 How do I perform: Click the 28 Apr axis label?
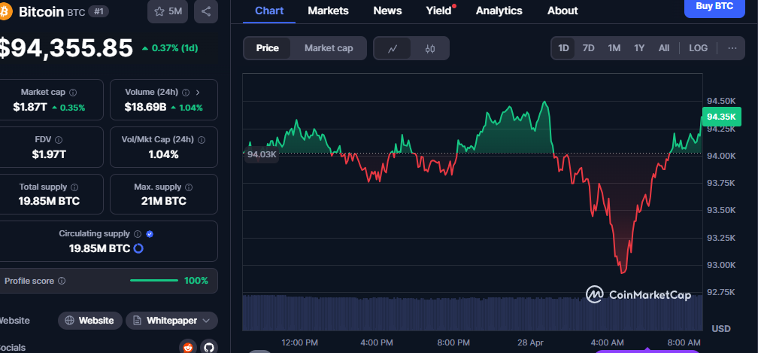(530, 342)
